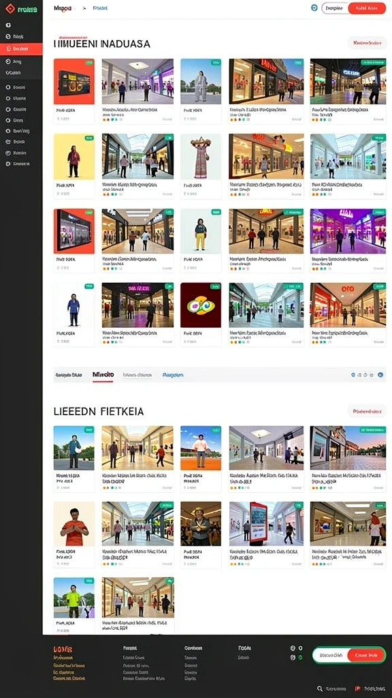Click the green badge on the purple neon mall card

[x=379, y=213]
